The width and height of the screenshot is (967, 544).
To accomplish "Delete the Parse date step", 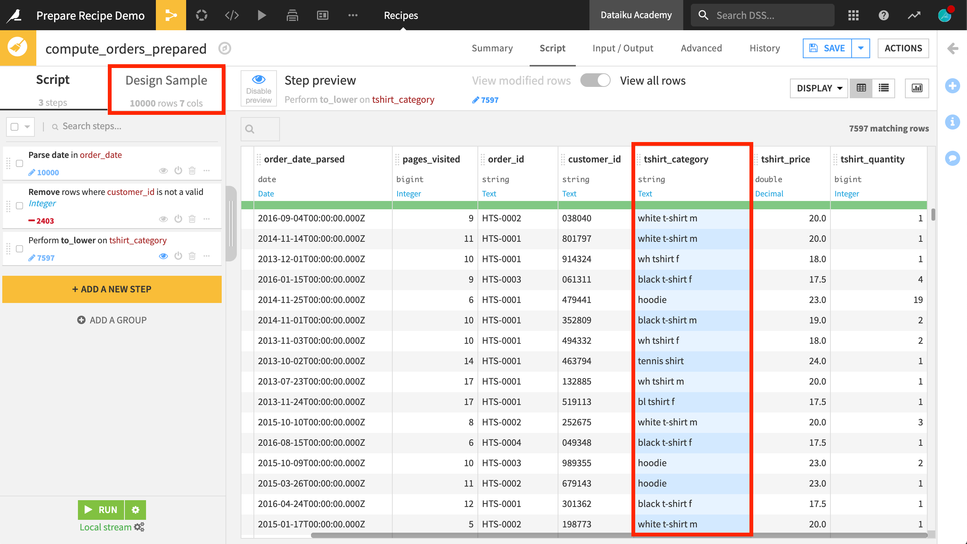I will point(192,170).
